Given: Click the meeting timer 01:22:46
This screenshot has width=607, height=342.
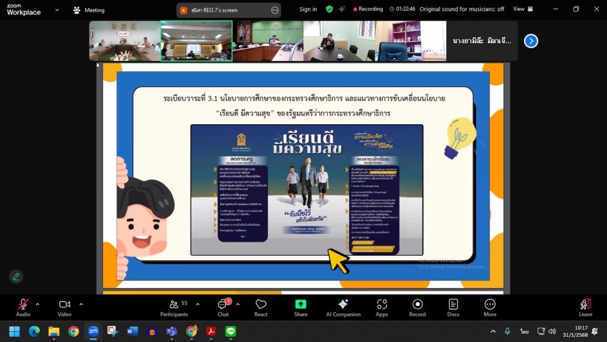Looking at the screenshot, I should pos(402,9).
